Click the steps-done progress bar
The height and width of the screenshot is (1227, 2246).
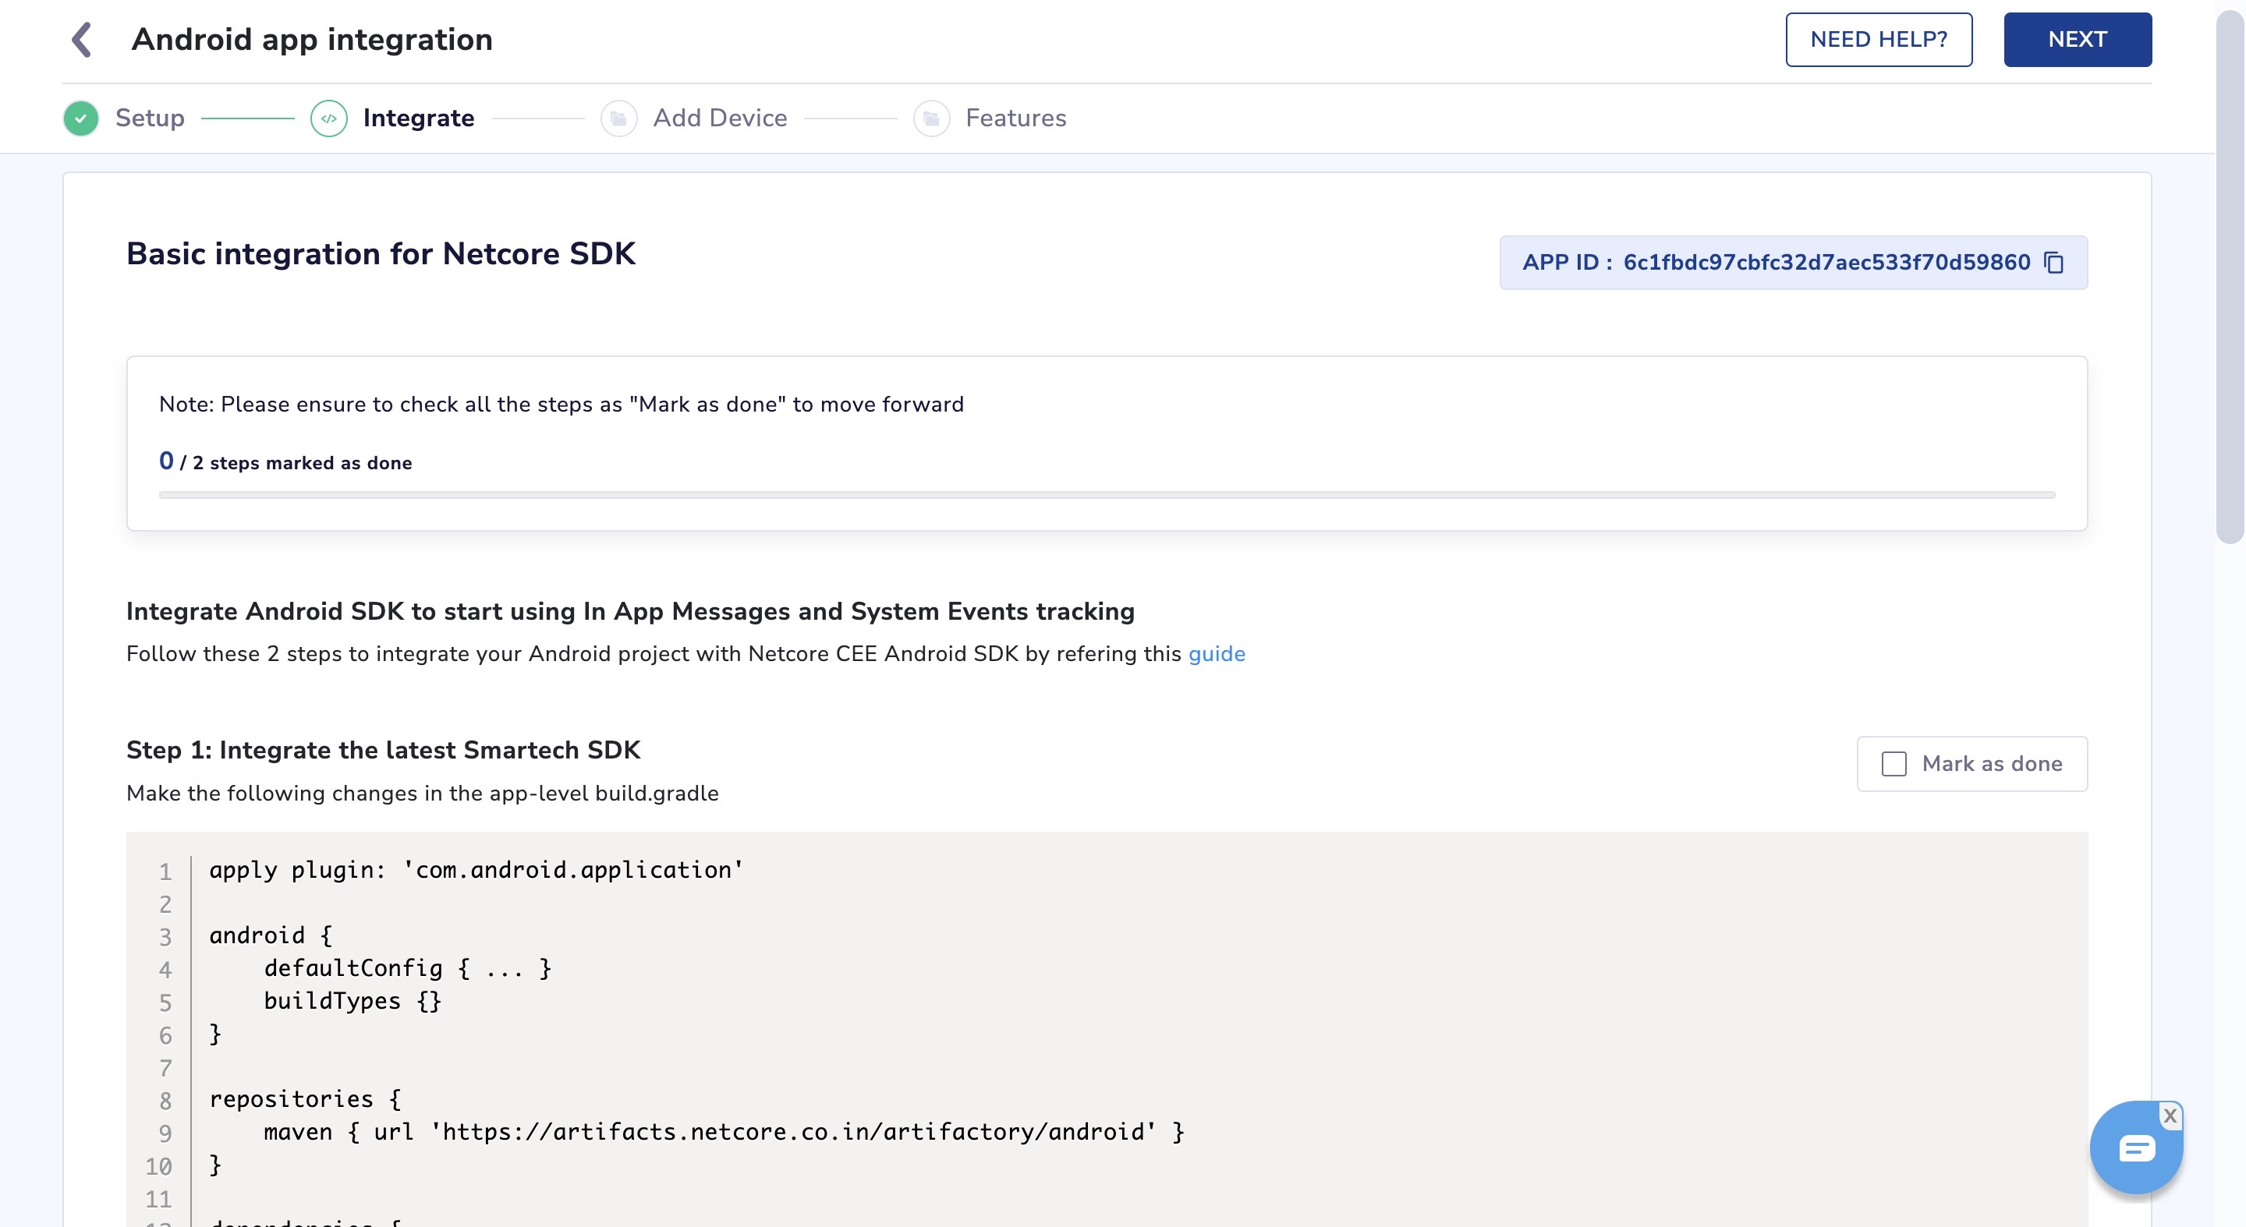(1106, 495)
